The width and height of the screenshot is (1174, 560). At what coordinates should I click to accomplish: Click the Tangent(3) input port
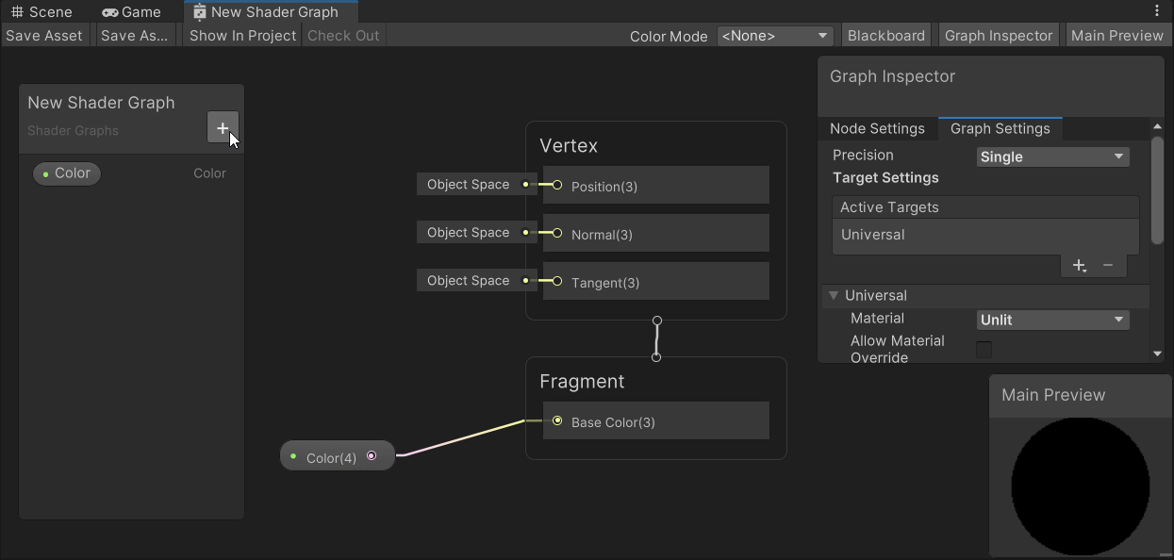coord(557,281)
